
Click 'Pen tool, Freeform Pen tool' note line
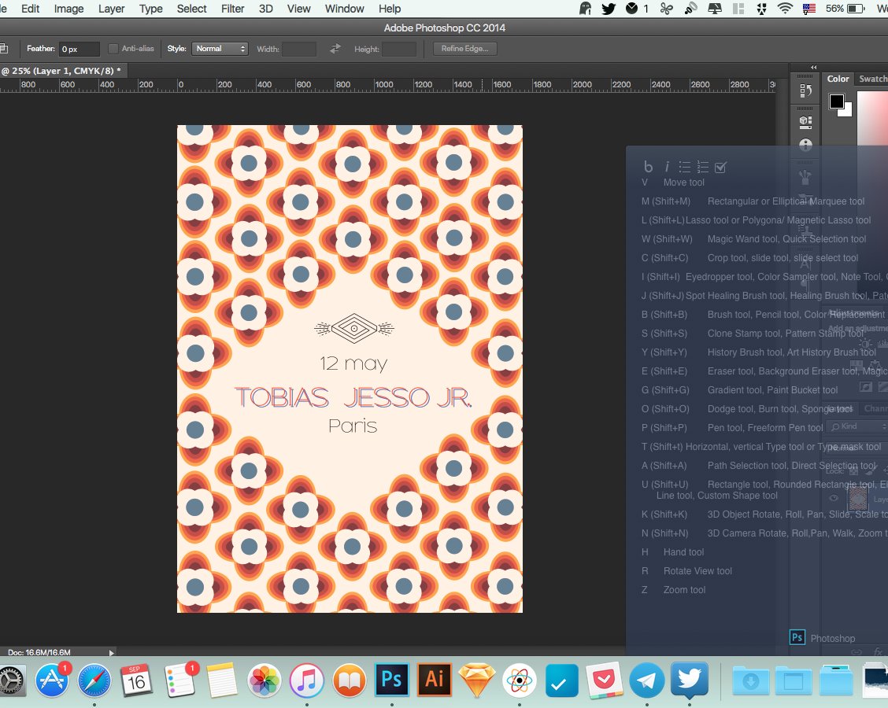[x=765, y=428]
